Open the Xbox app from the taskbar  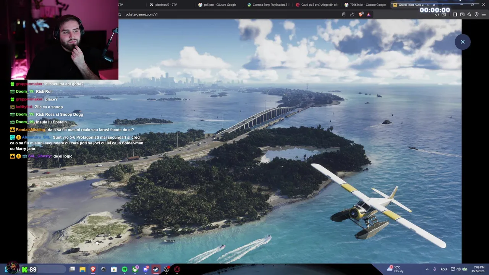(135, 269)
